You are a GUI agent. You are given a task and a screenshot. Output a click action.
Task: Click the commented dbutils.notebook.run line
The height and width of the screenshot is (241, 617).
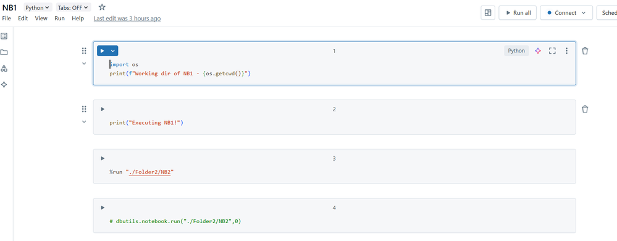[175, 221]
